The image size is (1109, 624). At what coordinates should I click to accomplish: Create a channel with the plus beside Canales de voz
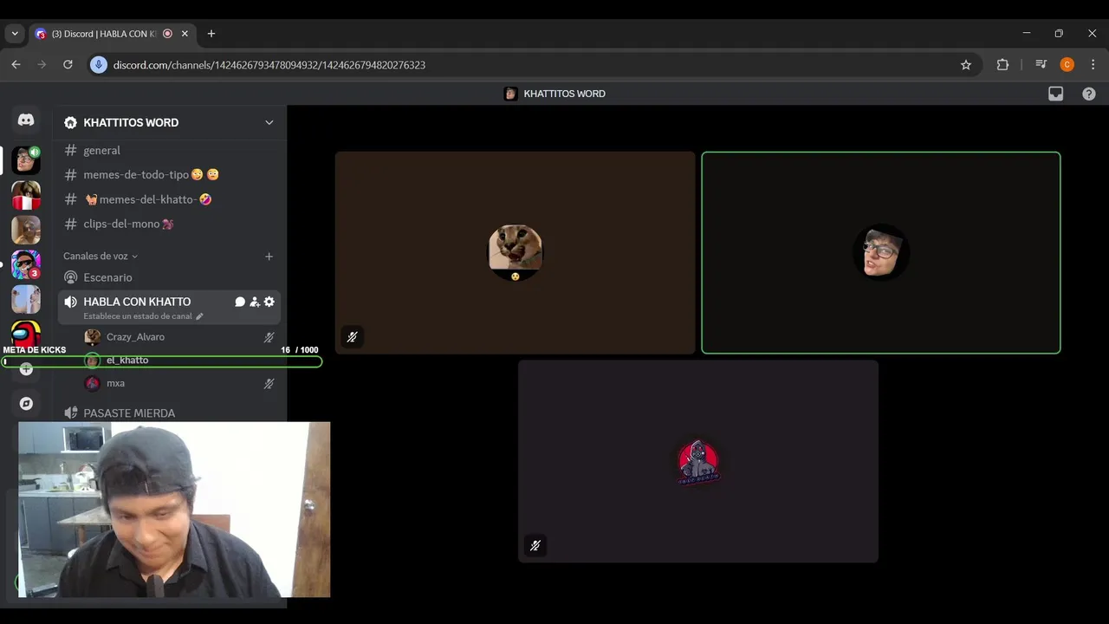[x=269, y=257]
